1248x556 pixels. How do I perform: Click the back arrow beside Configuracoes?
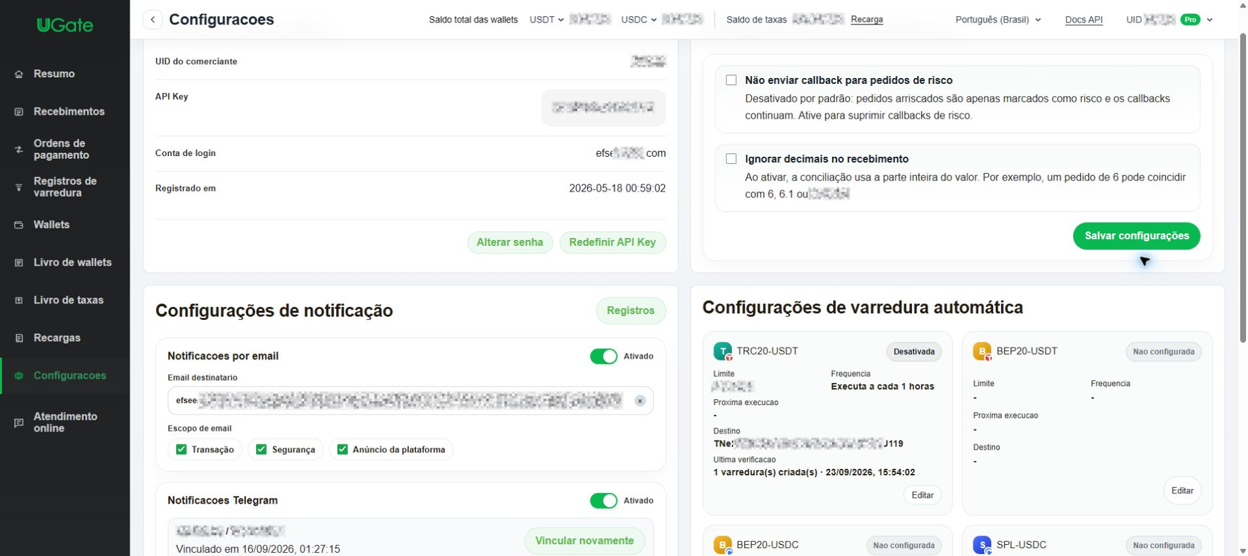153,20
